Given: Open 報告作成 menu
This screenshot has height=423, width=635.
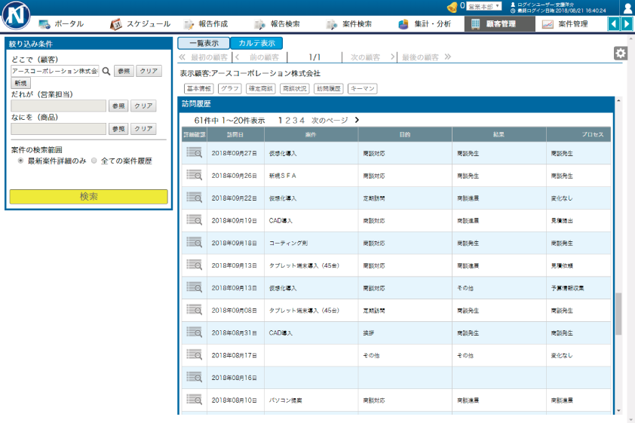Looking at the screenshot, I should pyautogui.click(x=206, y=24).
